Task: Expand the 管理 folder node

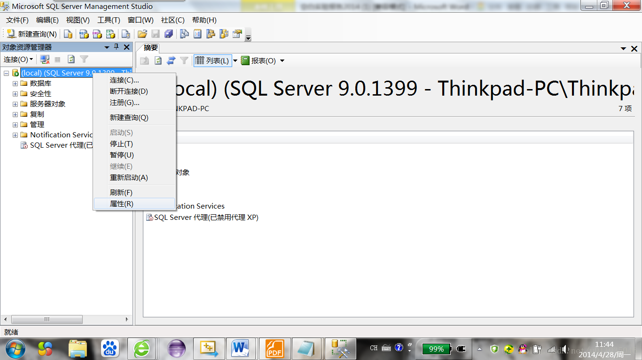Action: coord(15,125)
